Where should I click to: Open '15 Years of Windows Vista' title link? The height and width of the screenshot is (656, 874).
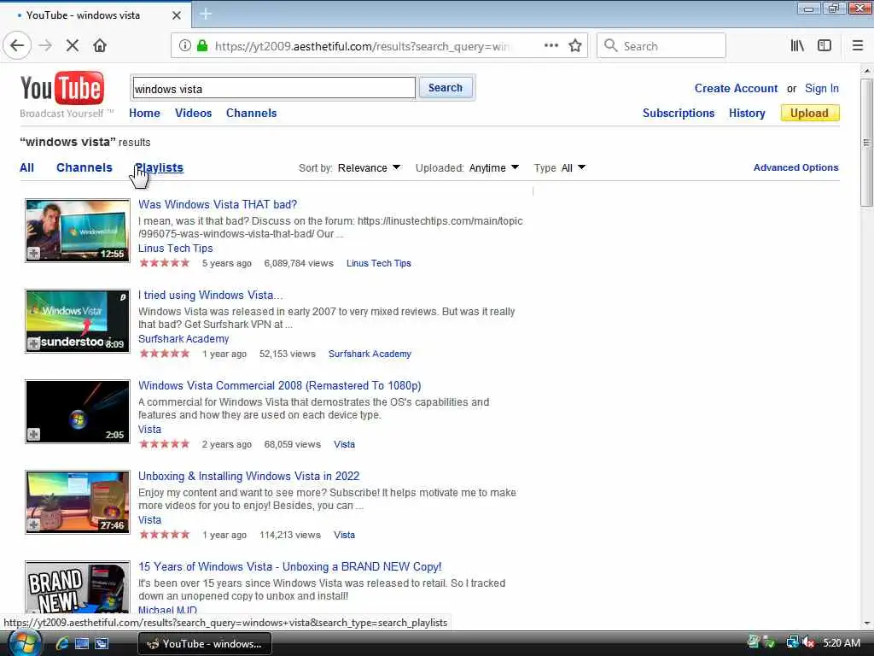(x=290, y=567)
